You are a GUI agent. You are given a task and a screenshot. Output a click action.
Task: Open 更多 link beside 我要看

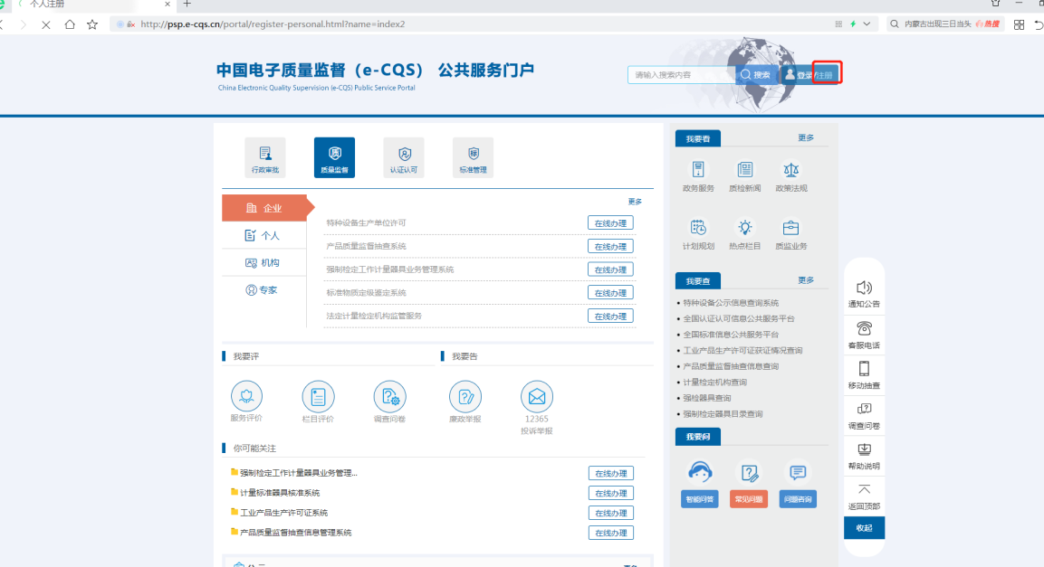[x=806, y=137]
